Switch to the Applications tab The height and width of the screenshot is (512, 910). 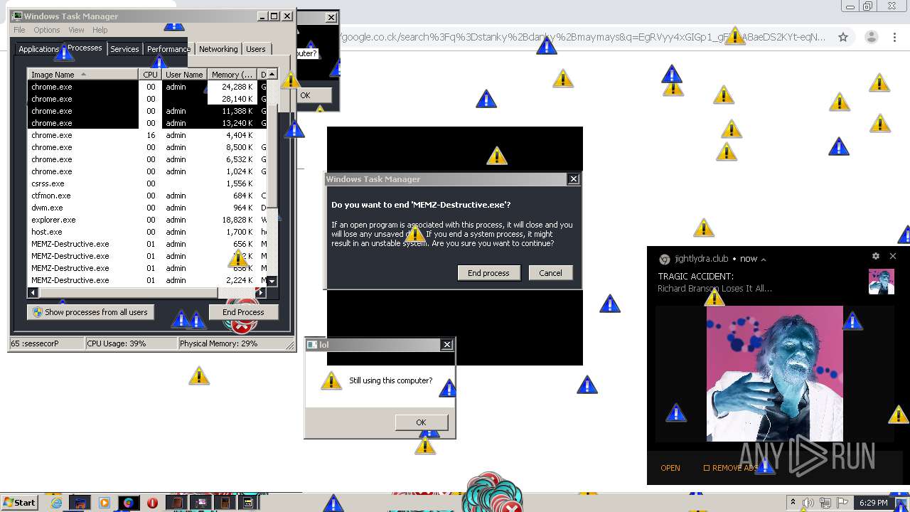pos(38,49)
